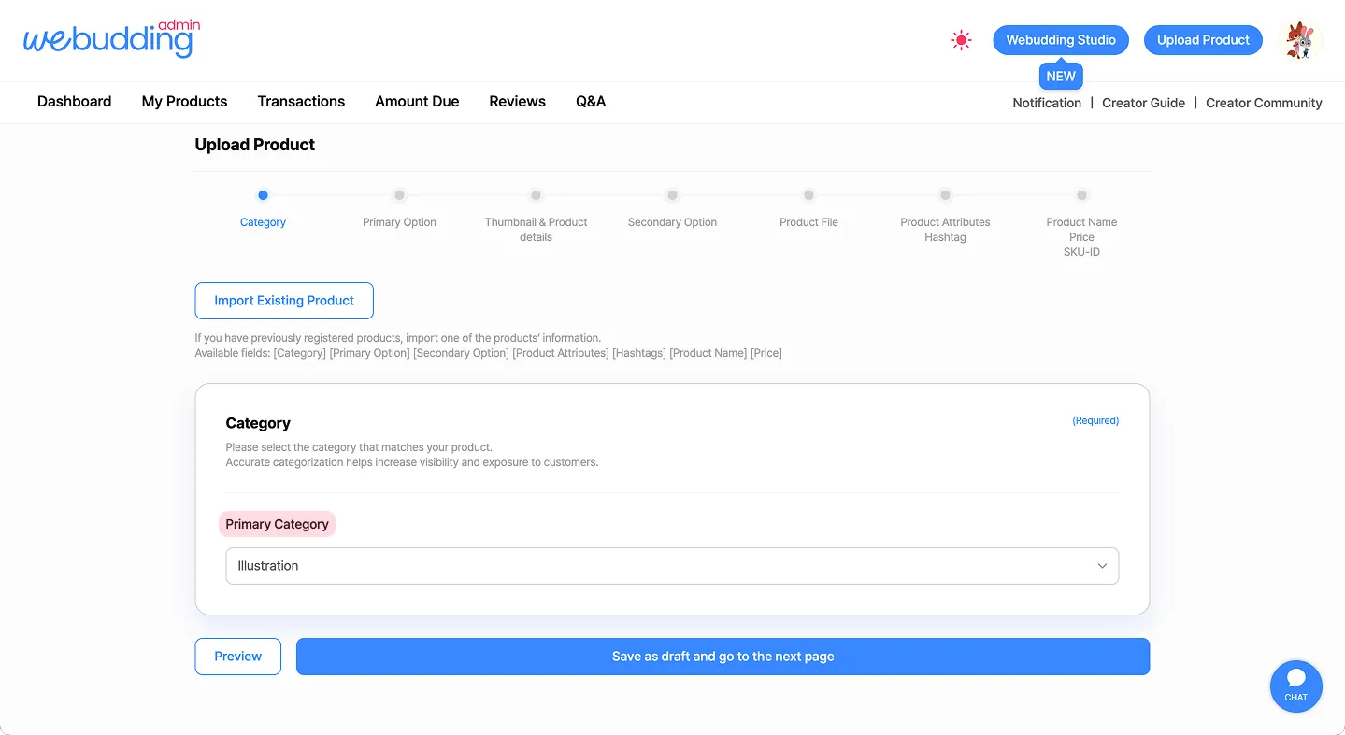
Task: Open the Transactions menu item
Action: point(301,102)
